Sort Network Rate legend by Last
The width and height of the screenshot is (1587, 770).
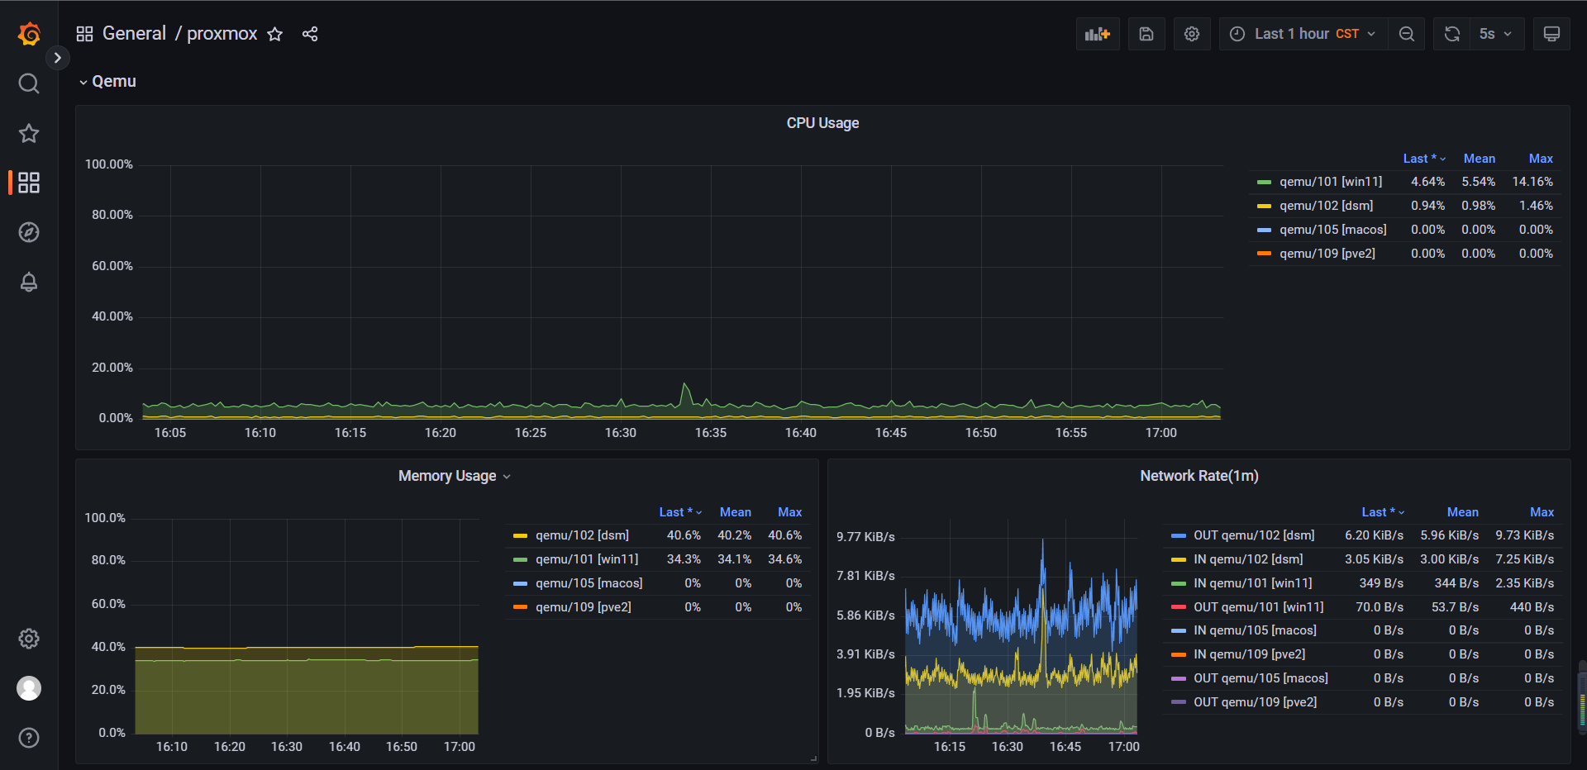[x=1382, y=512]
